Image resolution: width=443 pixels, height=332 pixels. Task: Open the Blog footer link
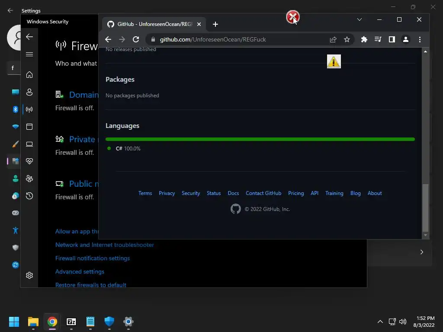[356, 193]
